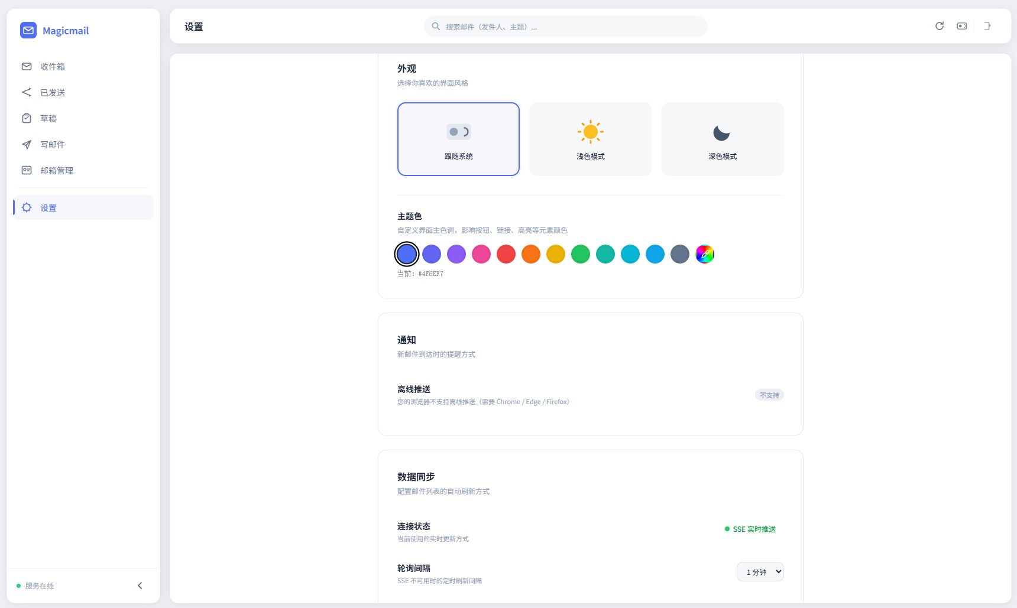Viewport: 1017px width, 608px height.
Task: Select 跟随系统 appearance option
Action: [458, 139]
